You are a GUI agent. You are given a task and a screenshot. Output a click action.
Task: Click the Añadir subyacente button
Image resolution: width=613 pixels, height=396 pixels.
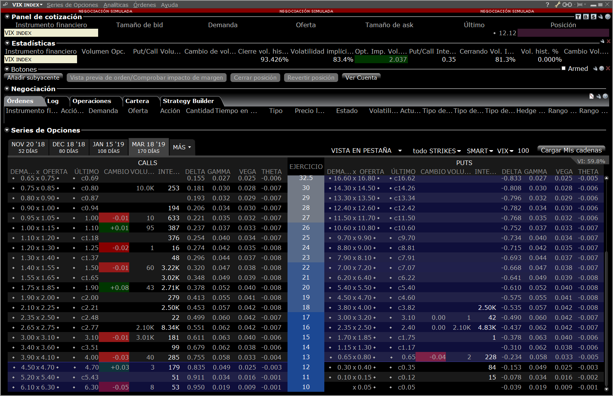(x=33, y=77)
